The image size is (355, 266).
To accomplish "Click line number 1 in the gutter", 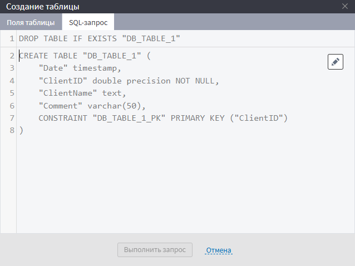I will (x=12, y=39).
